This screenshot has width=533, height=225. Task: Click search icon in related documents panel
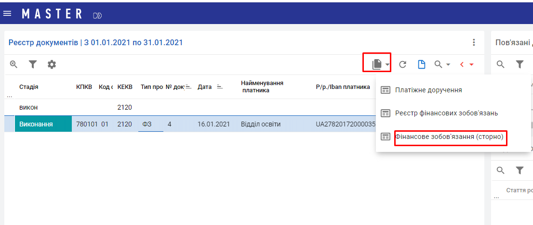(x=501, y=64)
